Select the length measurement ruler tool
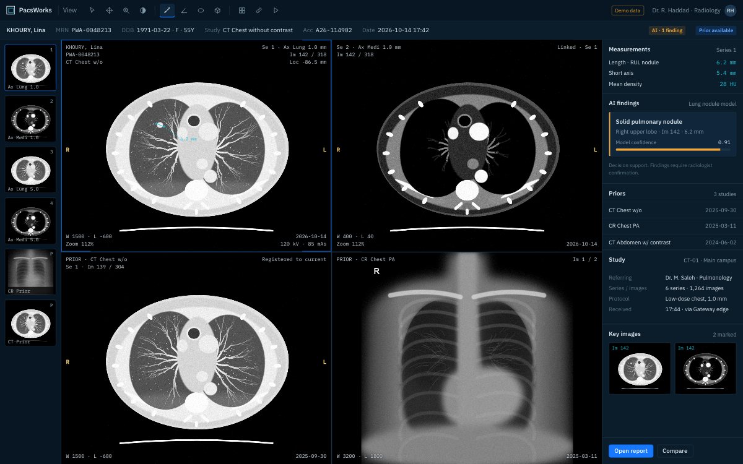This screenshot has width=743, height=464. pos(167,11)
